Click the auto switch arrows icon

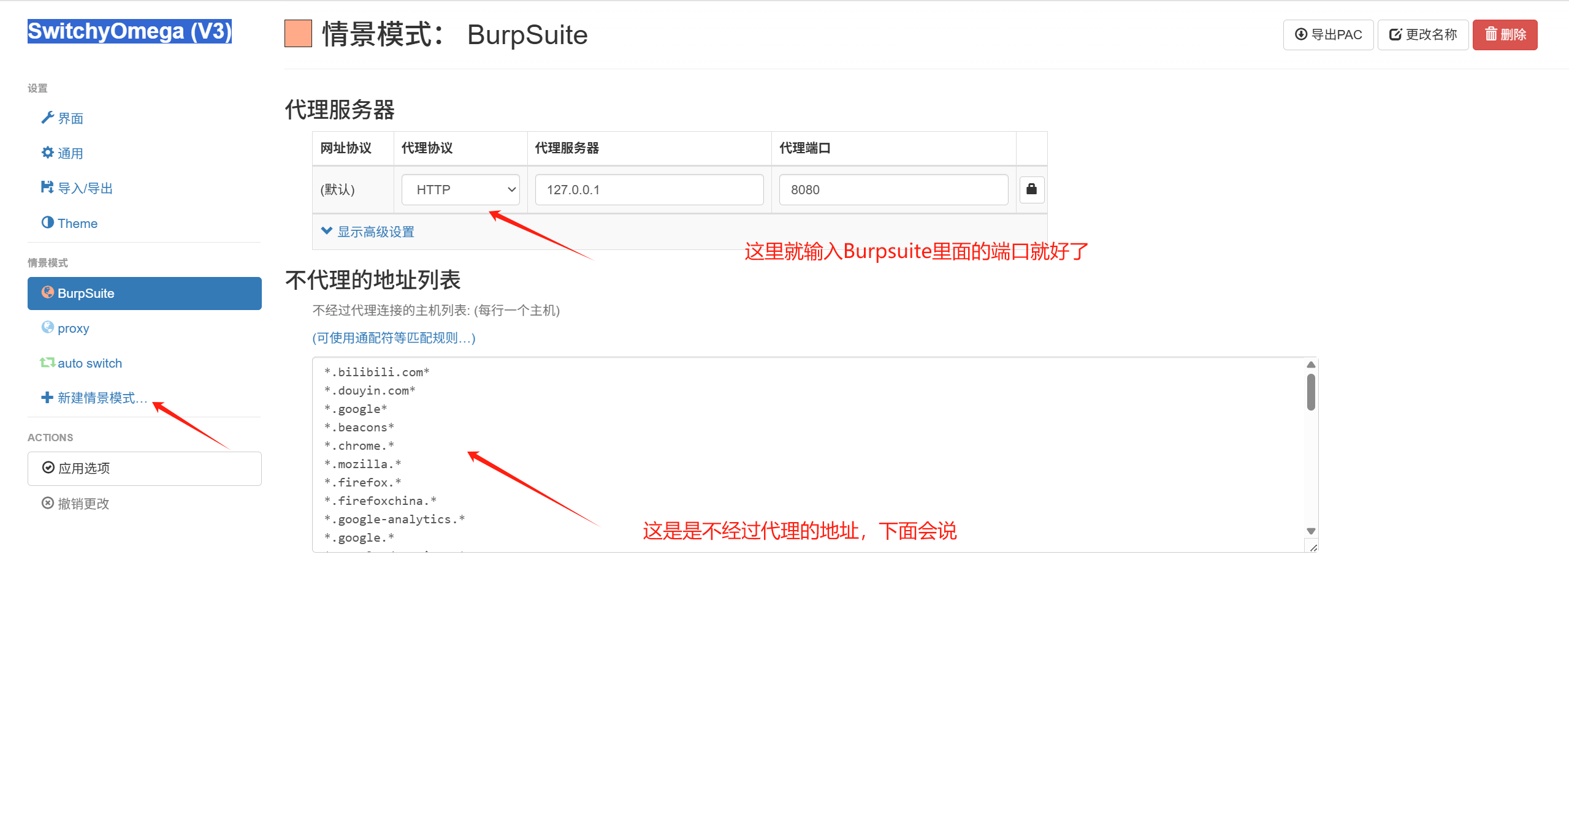(x=47, y=363)
